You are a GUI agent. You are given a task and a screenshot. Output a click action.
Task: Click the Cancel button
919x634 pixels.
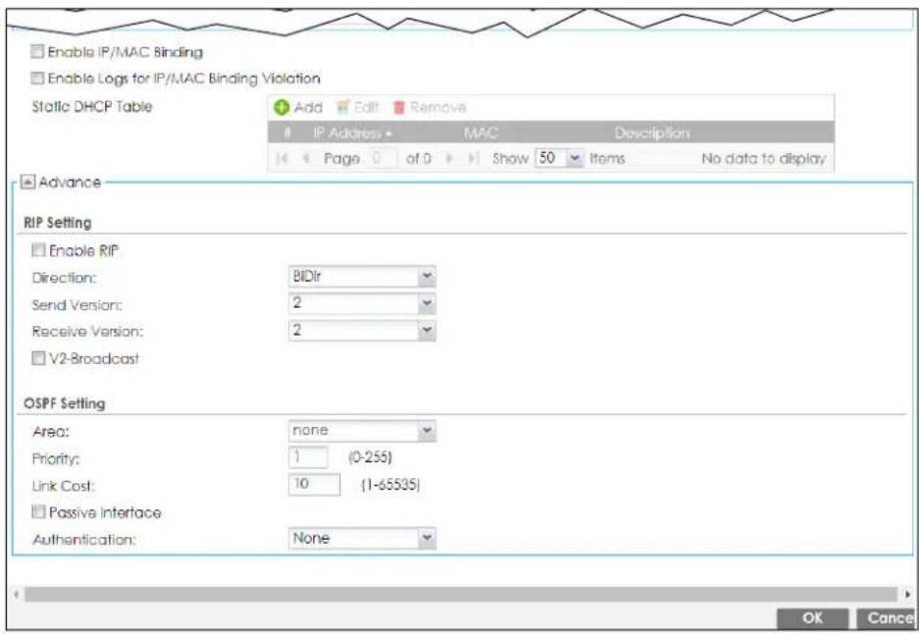pos(887,618)
